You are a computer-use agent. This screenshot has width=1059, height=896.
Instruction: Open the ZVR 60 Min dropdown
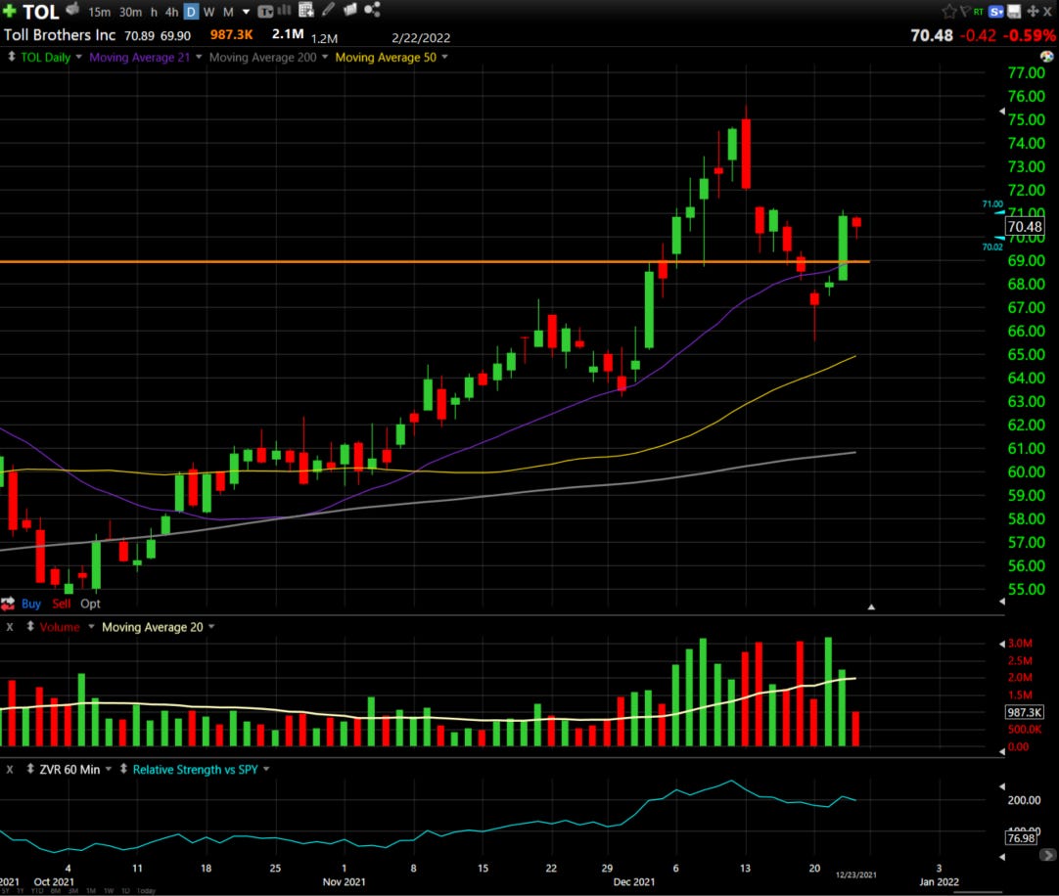pyautogui.click(x=108, y=769)
